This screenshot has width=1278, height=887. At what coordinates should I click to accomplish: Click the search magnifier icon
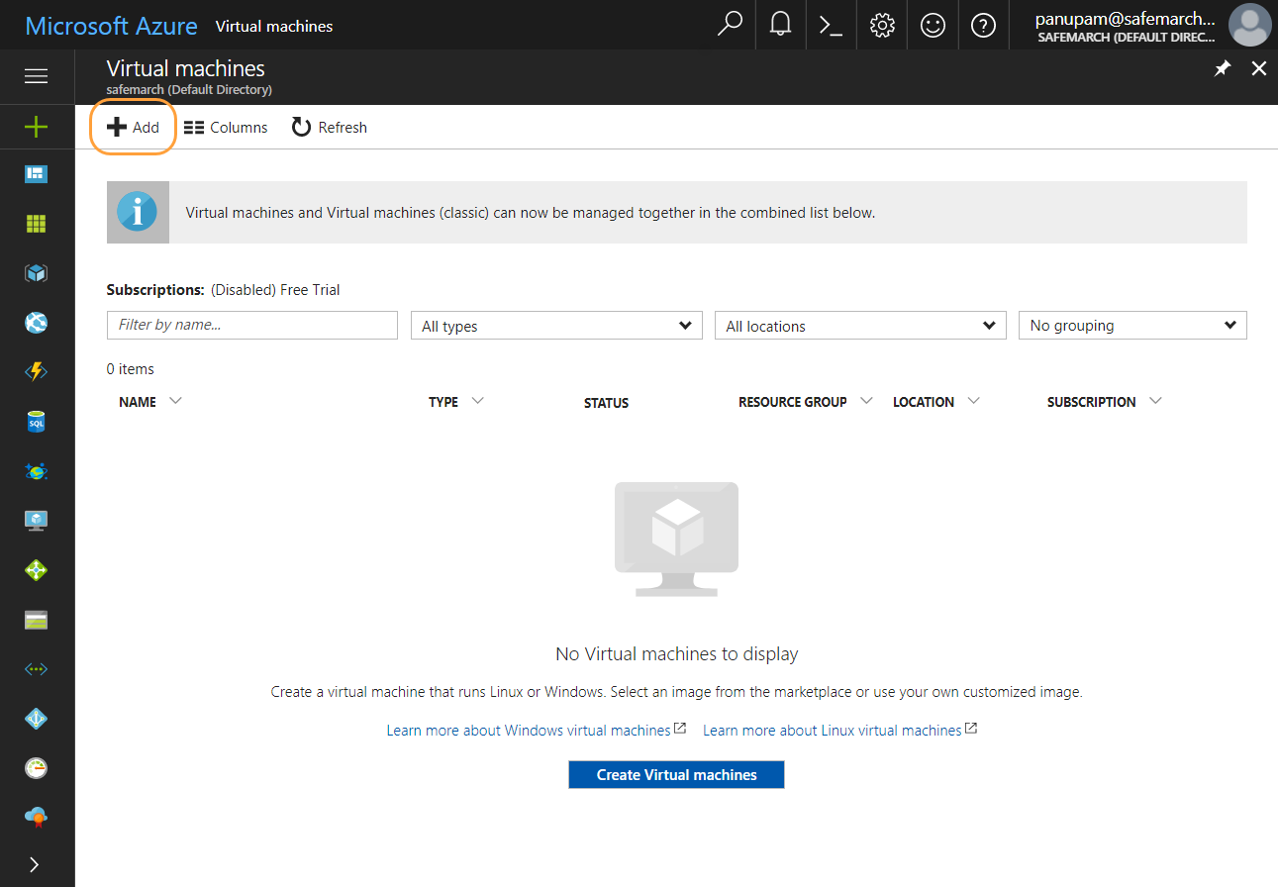730,25
